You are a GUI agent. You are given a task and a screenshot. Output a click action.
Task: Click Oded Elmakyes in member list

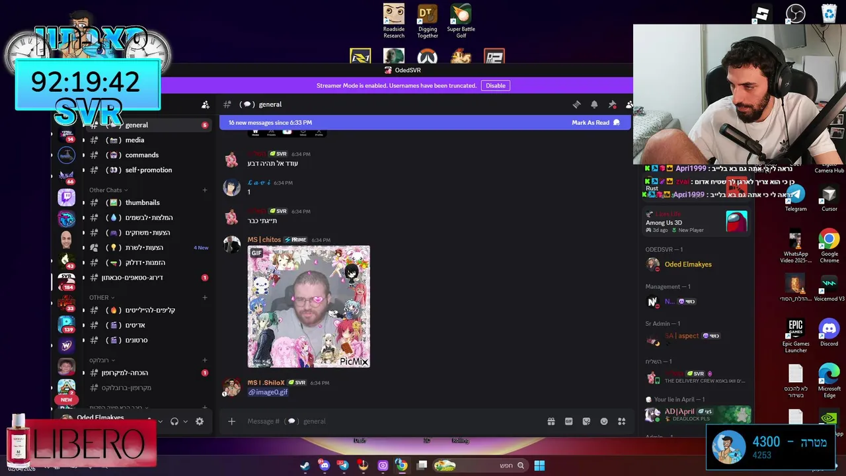[688, 264]
